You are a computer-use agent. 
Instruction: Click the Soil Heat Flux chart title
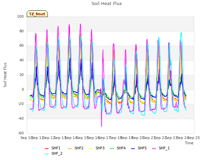tap(107, 4)
